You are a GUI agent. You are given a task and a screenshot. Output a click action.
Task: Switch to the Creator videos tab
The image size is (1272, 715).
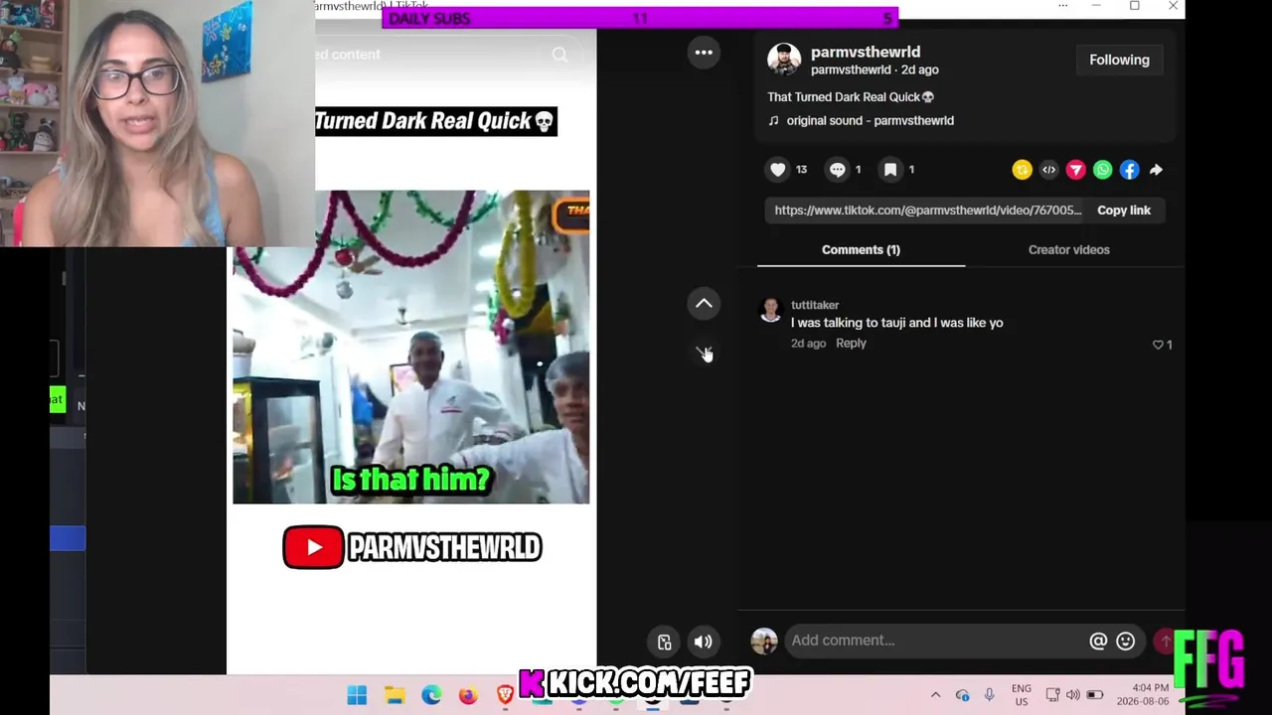click(1068, 250)
